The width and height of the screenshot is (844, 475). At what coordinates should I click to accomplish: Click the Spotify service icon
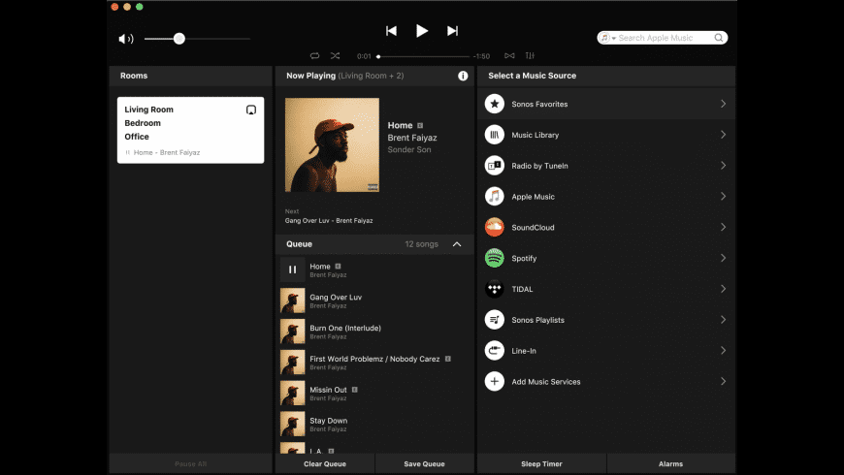point(494,258)
